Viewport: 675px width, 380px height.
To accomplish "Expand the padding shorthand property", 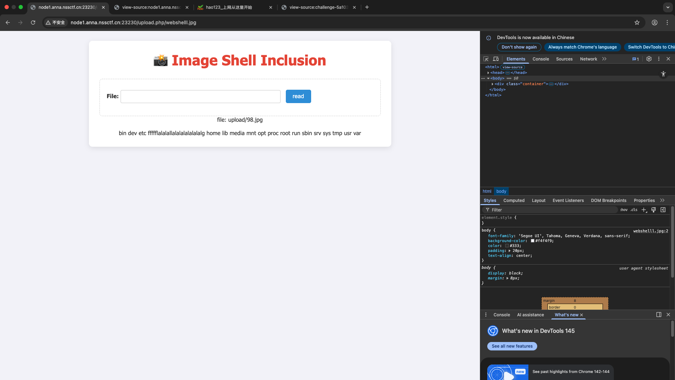I will click(509, 251).
